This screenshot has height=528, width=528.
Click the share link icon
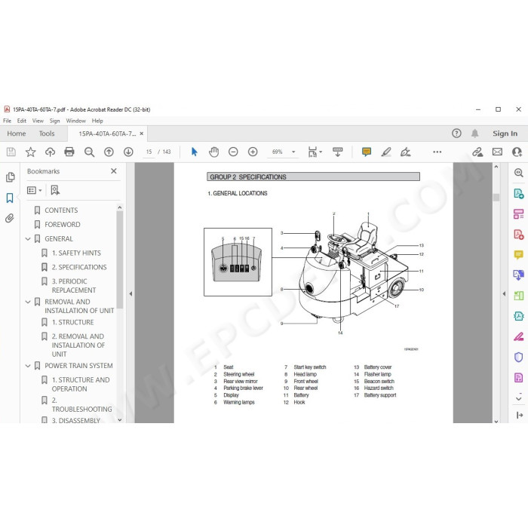click(477, 152)
